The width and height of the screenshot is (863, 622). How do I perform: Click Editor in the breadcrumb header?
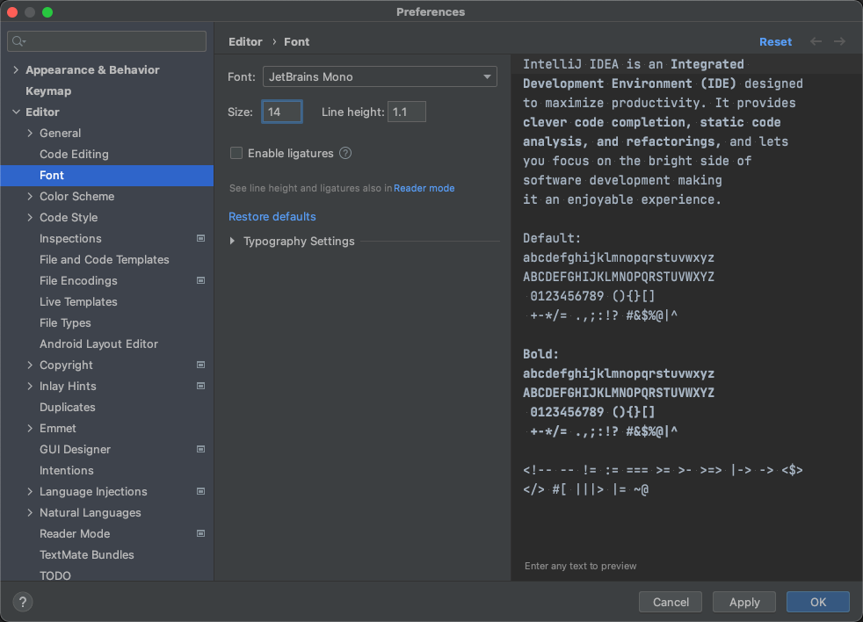click(245, 42)
